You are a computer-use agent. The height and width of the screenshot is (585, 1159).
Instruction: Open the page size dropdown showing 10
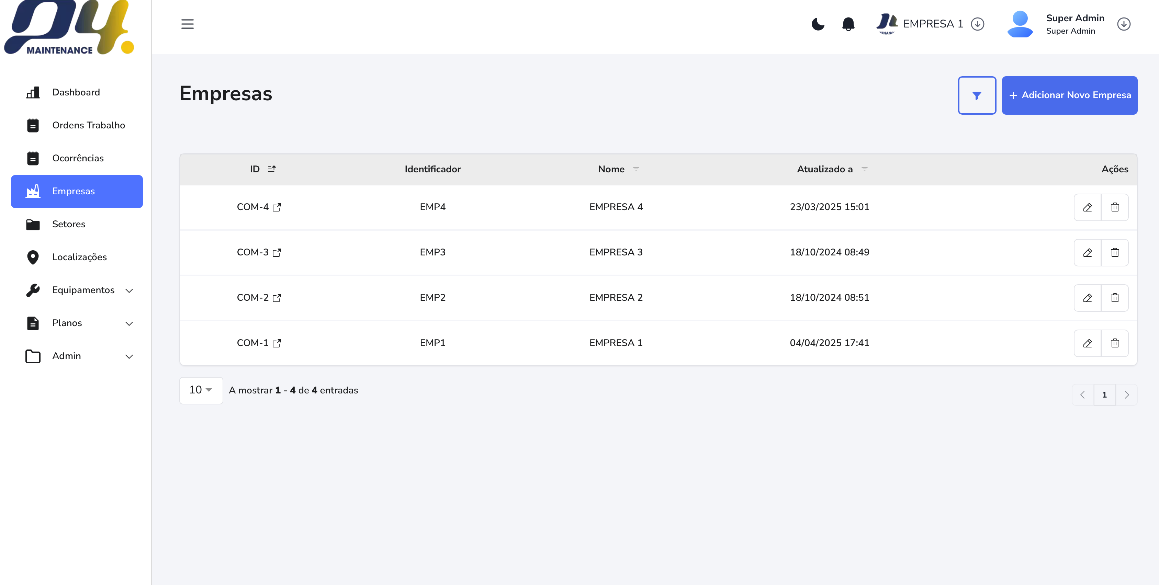201,390
